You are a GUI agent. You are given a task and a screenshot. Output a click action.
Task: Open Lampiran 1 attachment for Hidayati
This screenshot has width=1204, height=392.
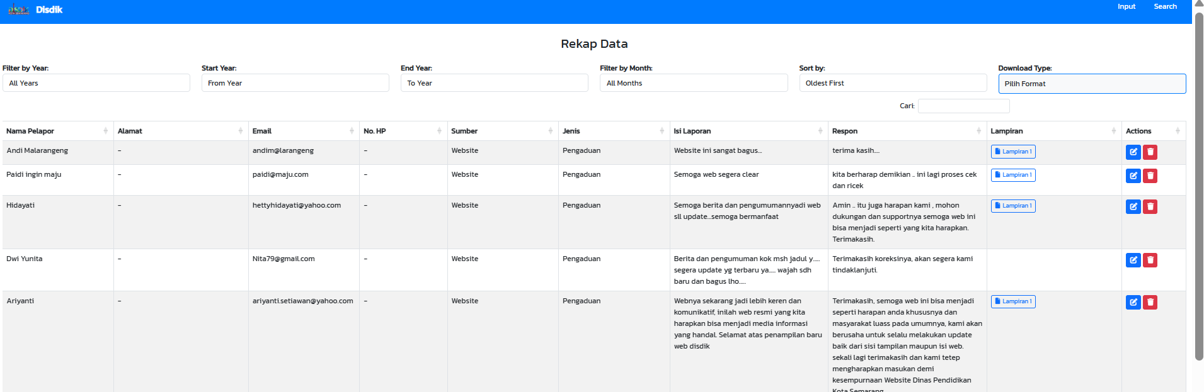(1012, 206)
